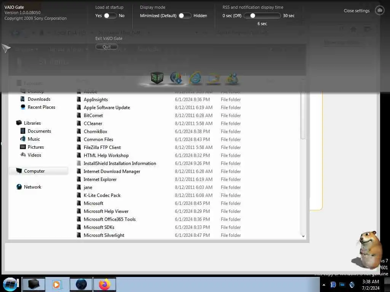Select the Common Files folder name

(99, 139)
